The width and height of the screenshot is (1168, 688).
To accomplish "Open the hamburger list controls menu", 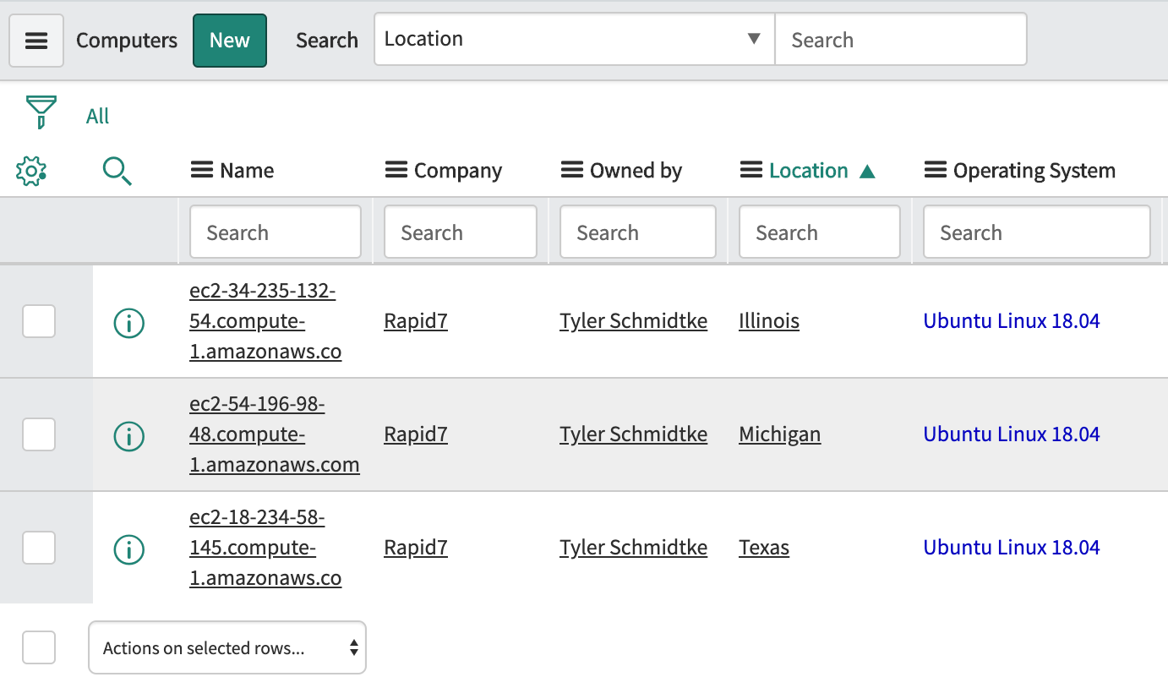I will point(36,41).
